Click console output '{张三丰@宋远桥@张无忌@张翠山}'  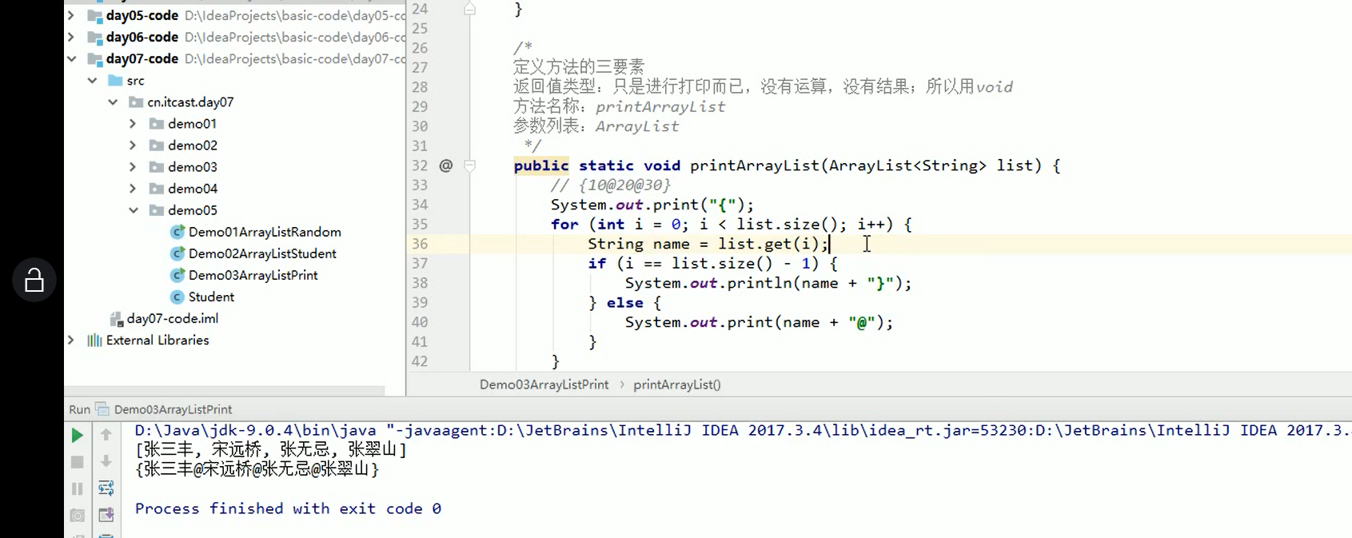(x=257, y=469)
